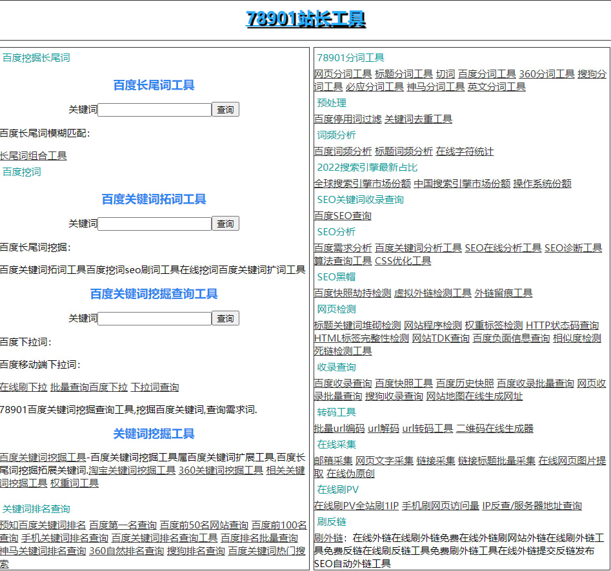Click keyword field under 百度关键词拓词工具
Viewport: 611px width, 571px height.
point(154,224)
